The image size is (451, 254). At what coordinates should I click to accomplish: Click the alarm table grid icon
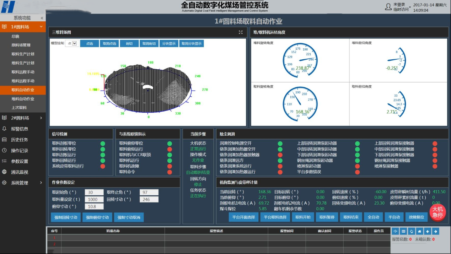(403, 231)
